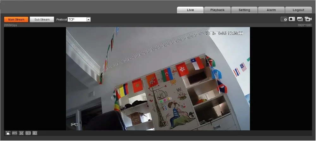Click the IPC channel label on video
316x141 pixels.
tap(74, 125)
